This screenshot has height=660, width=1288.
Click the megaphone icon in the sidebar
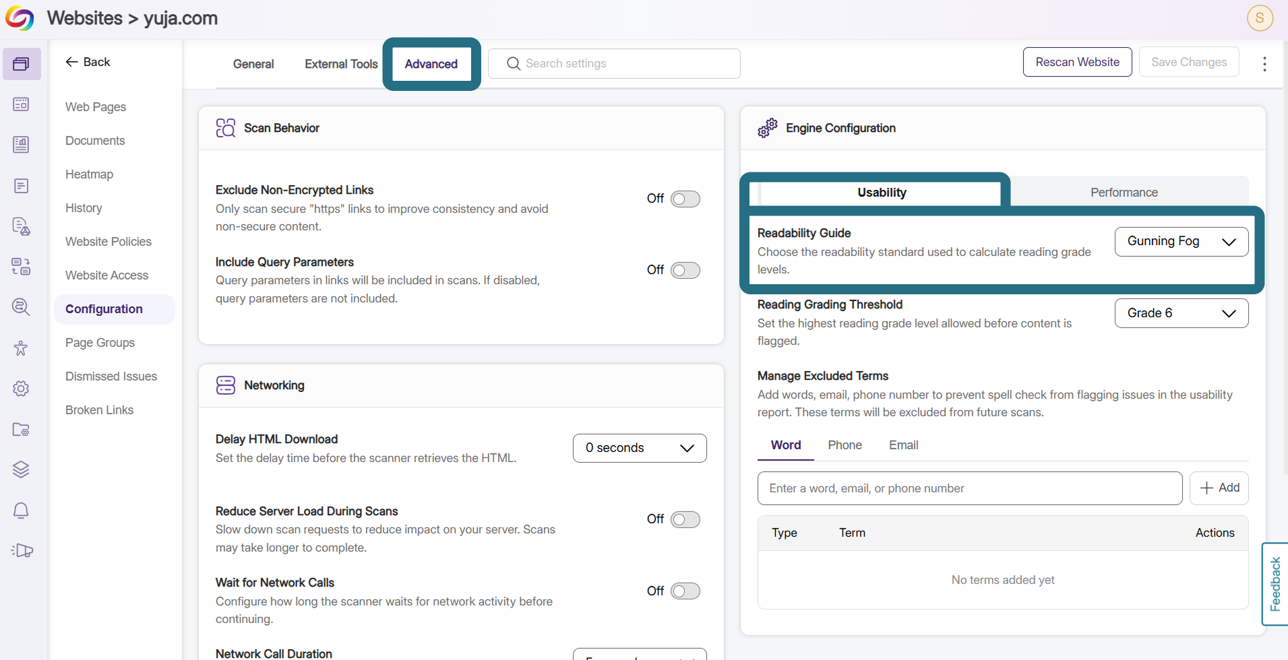coord(22,551)
